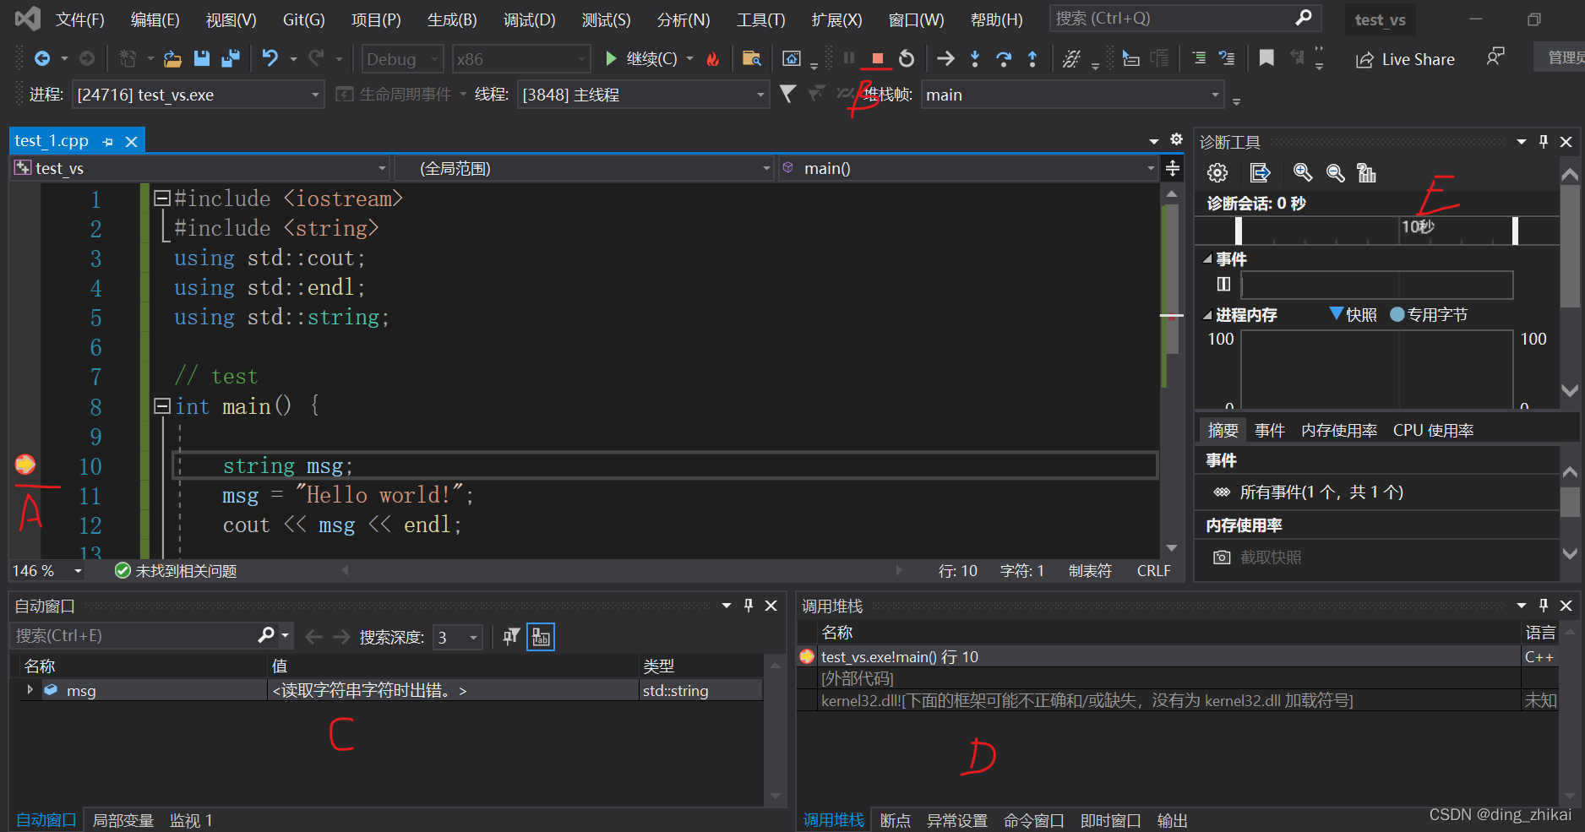Viewport: 1585px width, 832px height.
Task: Open the search depth dropdown set to 3
Action: coord(458,637)
